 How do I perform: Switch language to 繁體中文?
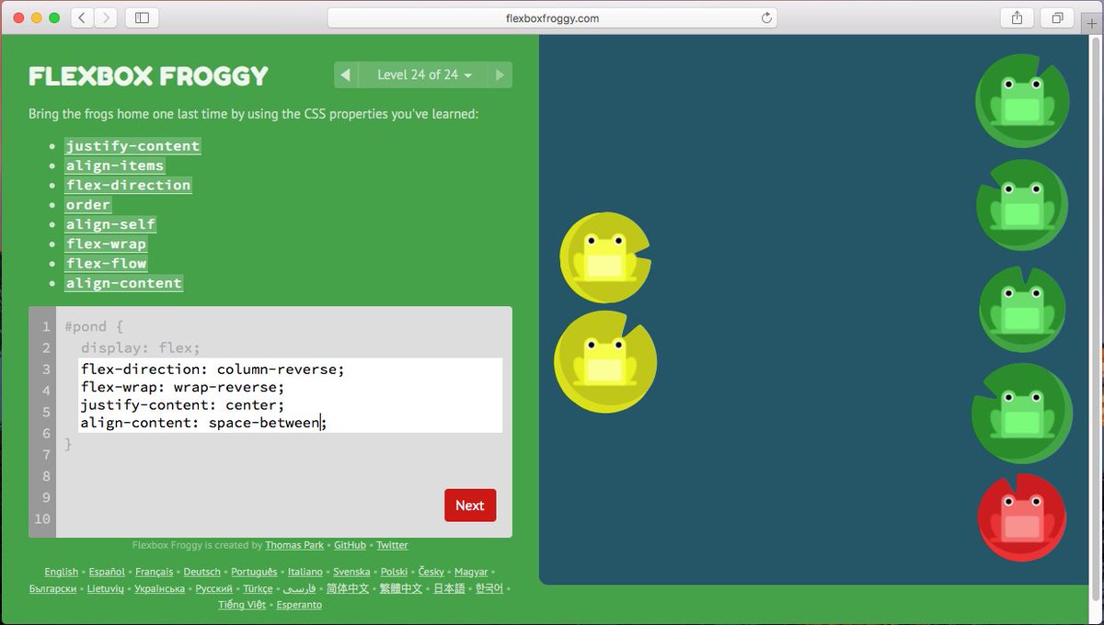point(401,588)
